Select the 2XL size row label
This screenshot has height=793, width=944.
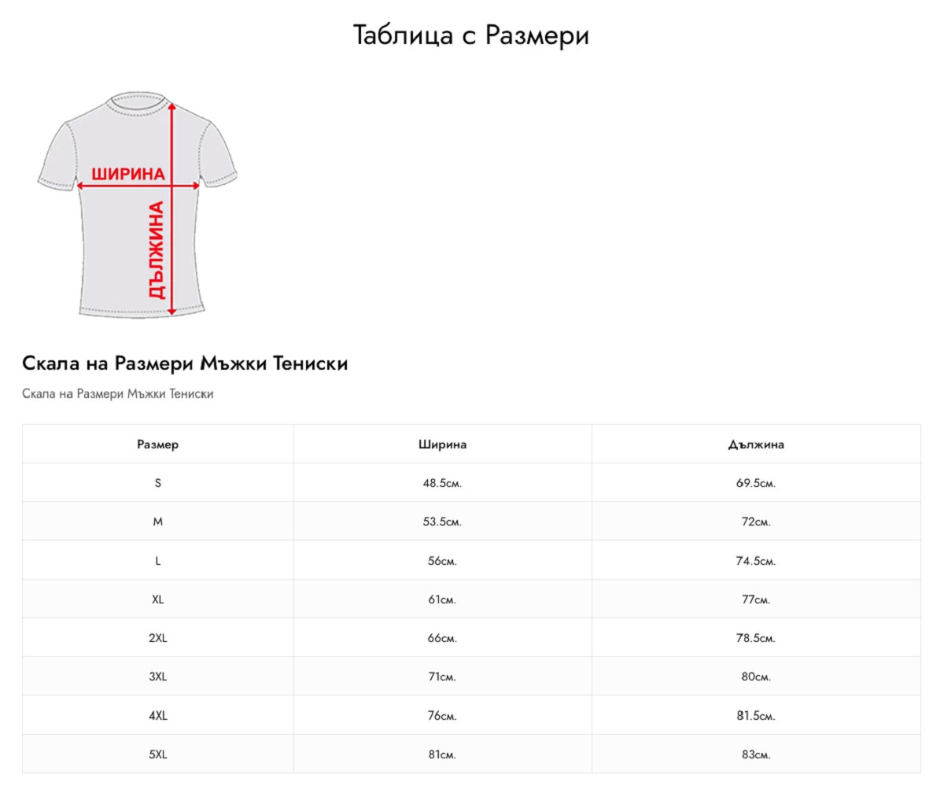pyautogui.click(x=157, y=638)
